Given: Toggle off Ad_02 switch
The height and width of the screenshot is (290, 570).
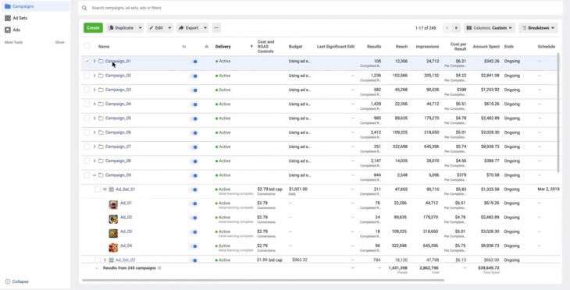Looking at the screenshot, I should tap(194, 217).
